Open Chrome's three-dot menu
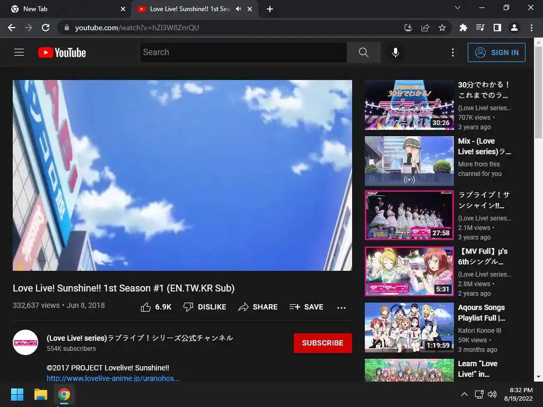This screenshot has height=407, width=543. coord(531,28)
